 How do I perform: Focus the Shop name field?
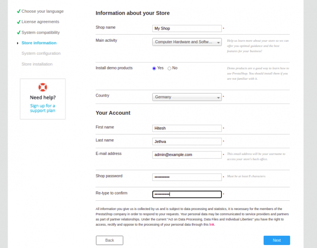click(x=187, y=28)
